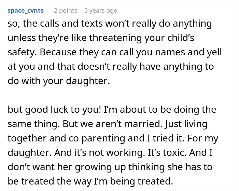Click the word "safety." in the comment
The image size is (239, 191).
pos(22,52)
